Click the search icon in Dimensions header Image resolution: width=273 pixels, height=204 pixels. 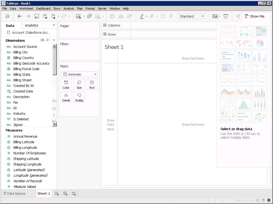(x=47, y=40)
